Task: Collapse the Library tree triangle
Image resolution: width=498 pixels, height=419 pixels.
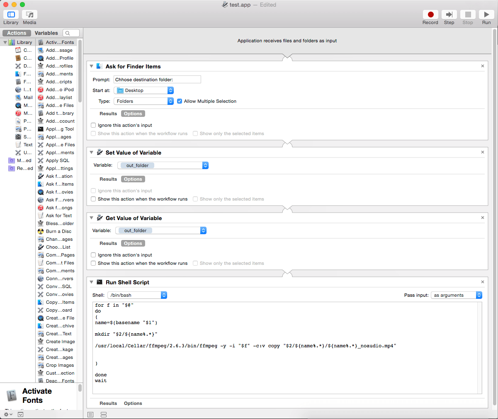Action: (x=5, y=42)
